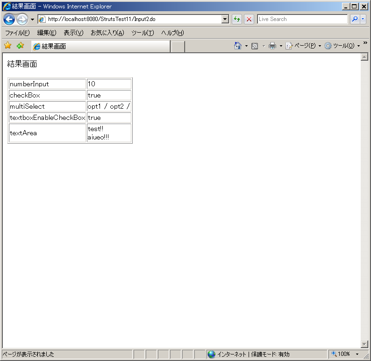The width and height of the screenshot is (371, 361).
Task: Expand the Print options dropdown arrow
Action: 281,46
